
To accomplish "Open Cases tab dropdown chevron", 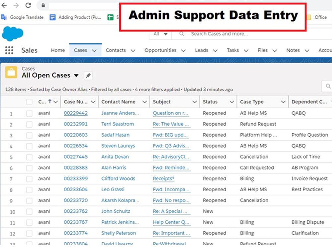I will pyautogui.click(x=94, y=50).
